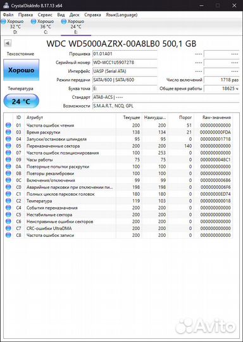Click status icon for События переназначения
This screenshot has height=342, width=243.
click(8, 208)
